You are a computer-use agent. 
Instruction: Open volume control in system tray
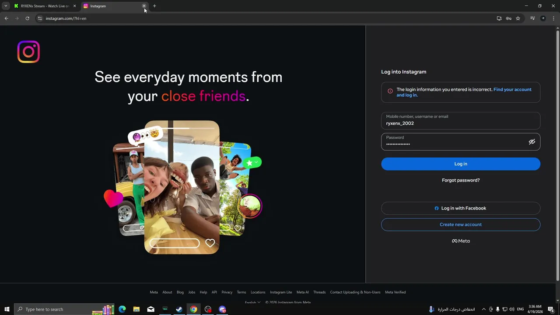tap(512, 309)
